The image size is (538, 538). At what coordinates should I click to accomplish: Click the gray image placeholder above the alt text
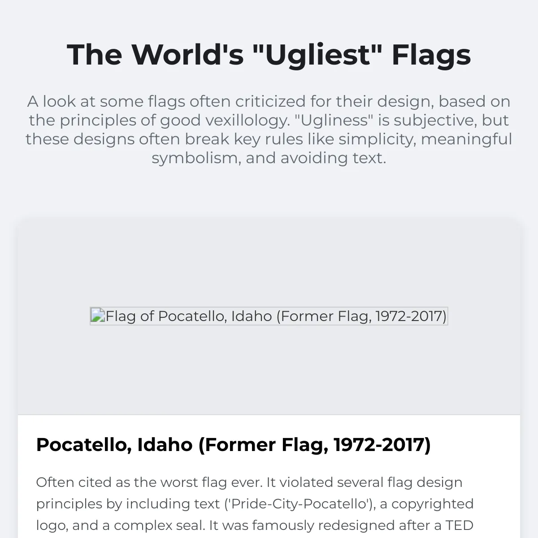click(x=269, y=265)
